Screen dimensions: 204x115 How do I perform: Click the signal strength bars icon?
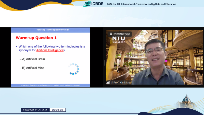tap(108, 82)
